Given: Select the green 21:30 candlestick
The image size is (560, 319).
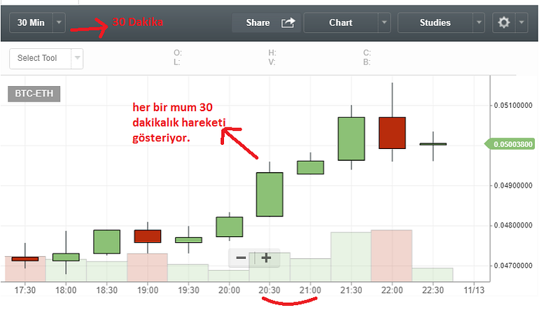Looking at the screenshot, I should coord(351,139).
